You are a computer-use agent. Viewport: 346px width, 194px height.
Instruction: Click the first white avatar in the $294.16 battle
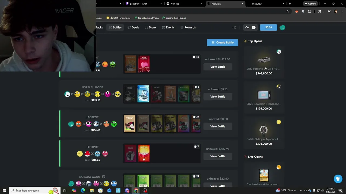[x=67, y=94]
